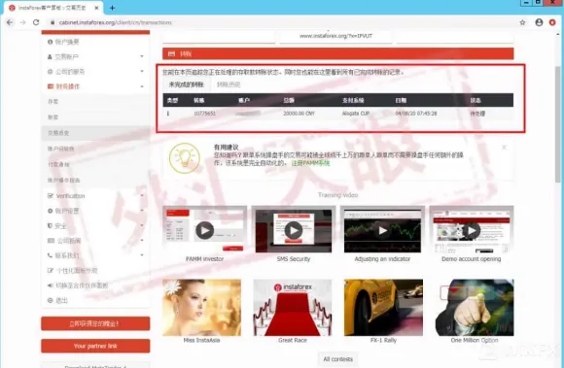This screenshot has height=368, width=564.
Task: Click the 20000.00 CNY amount cell
Action: (x=299, y=114)
